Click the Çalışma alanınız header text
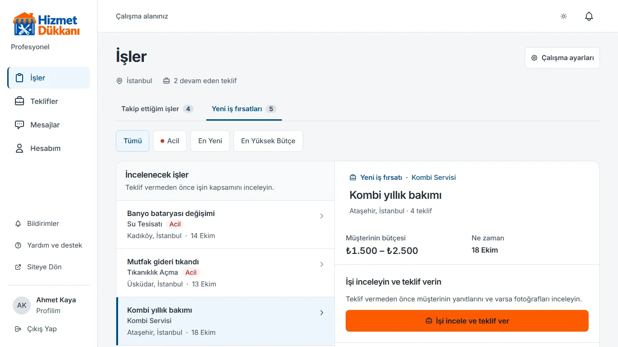This screenshot has width=618, height=347. [x=142, y=16]
